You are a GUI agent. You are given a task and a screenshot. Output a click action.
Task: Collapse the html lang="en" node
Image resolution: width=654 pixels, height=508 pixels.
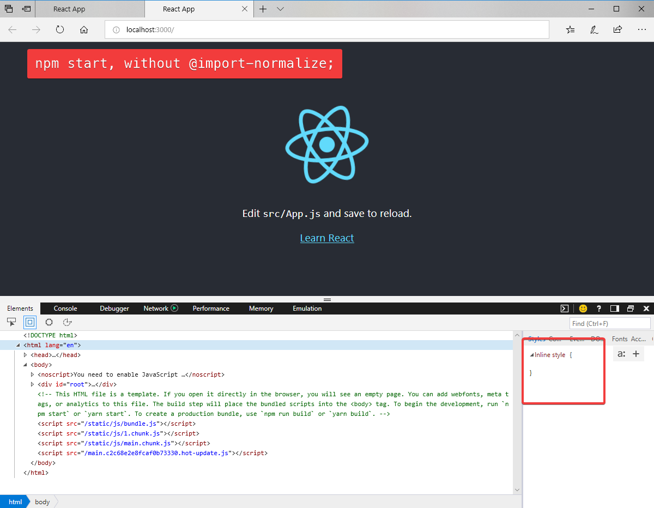[18, 345]
